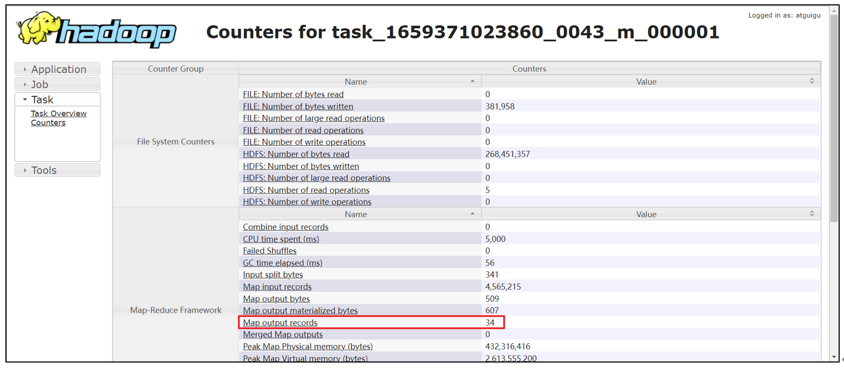Click the Map output records link

[x=280, y=322]
